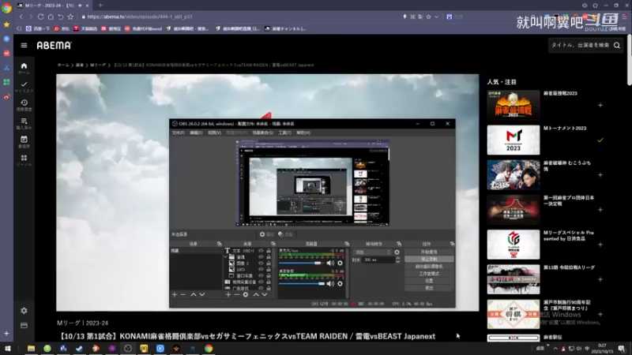Mute the microphone/Aux speaker icon in OBS mixer

click(x=330, y=263)
